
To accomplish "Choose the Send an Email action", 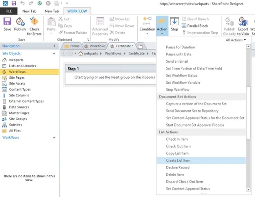I will pos(201,61).
